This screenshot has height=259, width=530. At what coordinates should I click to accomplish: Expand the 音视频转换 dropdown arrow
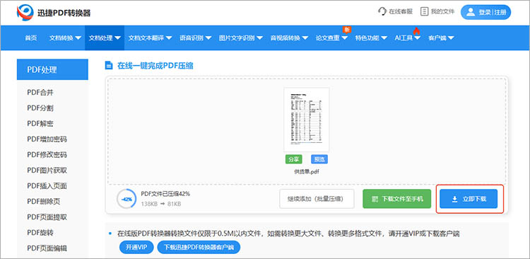(x=305, y=38)
